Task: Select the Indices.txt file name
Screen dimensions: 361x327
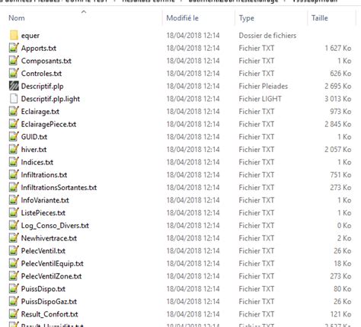Action: (37, 162)
